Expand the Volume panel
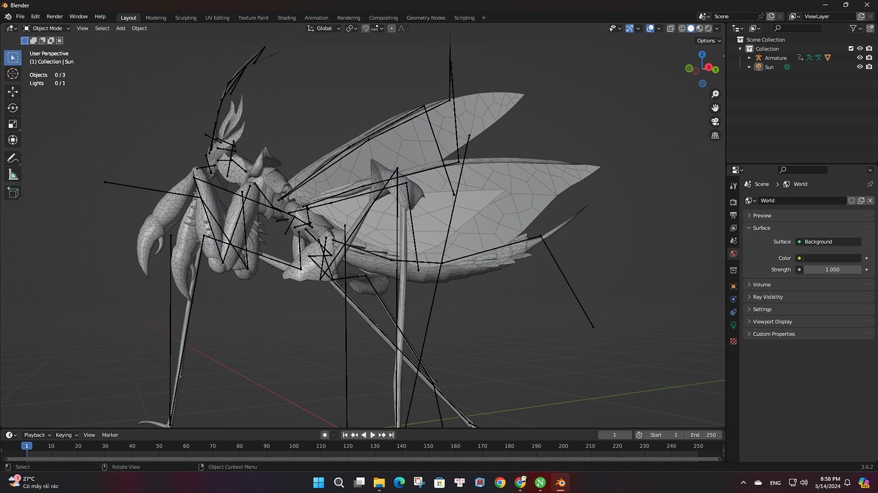This screenshot has width=878, height=493. [x=808, y=285]
